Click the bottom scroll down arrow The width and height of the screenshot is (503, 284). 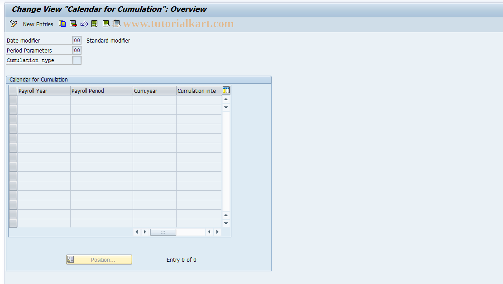226,223
